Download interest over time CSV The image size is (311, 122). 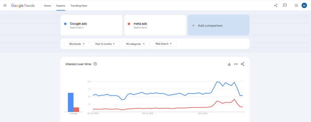(x=229, y=64)
